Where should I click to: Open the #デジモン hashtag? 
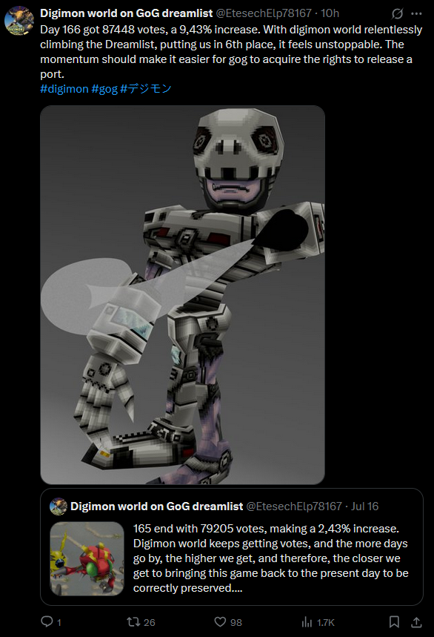pyautogui.click(x=146, y=88)
